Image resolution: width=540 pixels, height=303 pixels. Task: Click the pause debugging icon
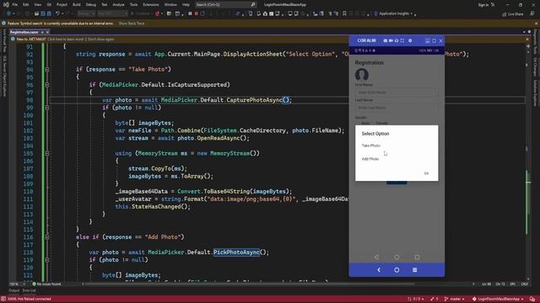pos(190,13)
